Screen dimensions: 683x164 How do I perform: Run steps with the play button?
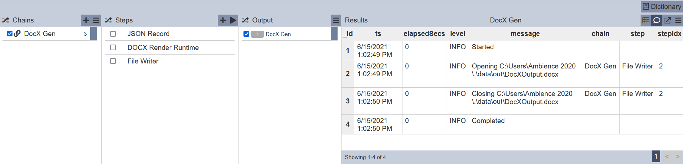233,20
